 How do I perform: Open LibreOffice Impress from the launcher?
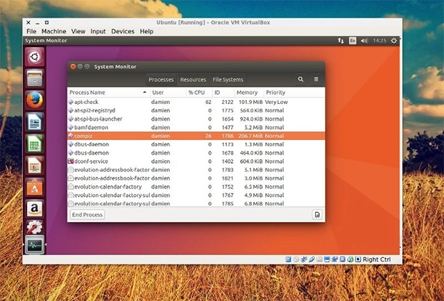point(35,166)
